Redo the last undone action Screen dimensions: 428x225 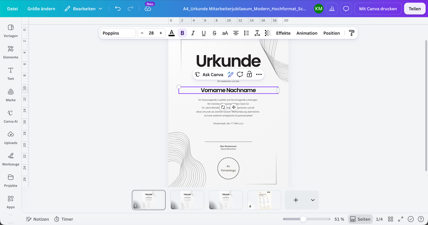[x=131, y=9]
